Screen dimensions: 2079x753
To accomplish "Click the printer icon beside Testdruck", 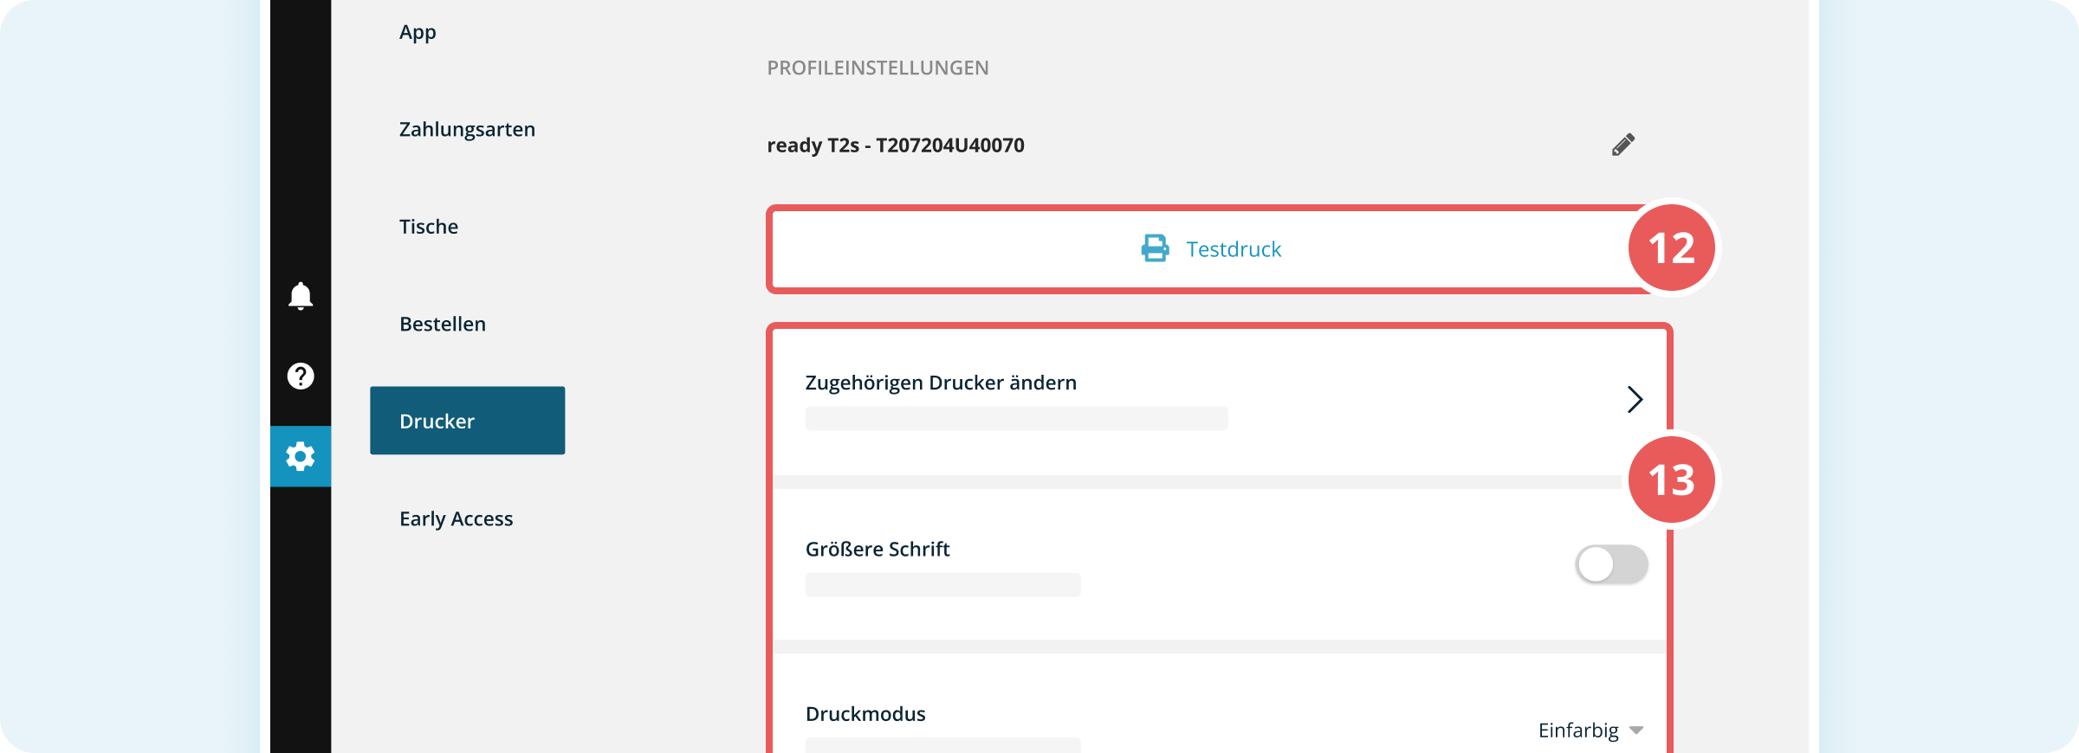I will tap(1155, 248).
